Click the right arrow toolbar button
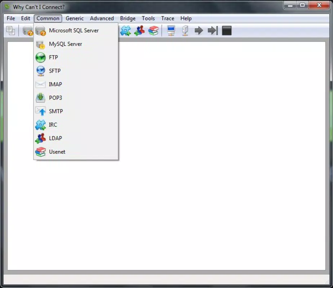 coord(199,31)
